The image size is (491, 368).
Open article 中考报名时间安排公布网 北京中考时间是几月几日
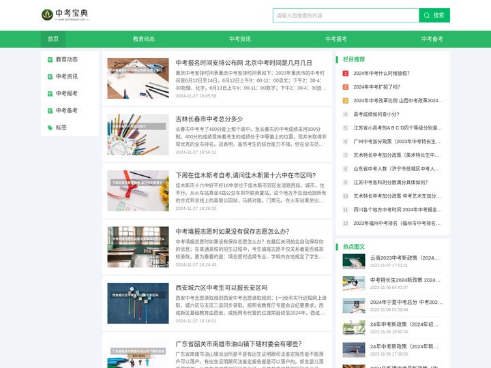click(243, 63)
